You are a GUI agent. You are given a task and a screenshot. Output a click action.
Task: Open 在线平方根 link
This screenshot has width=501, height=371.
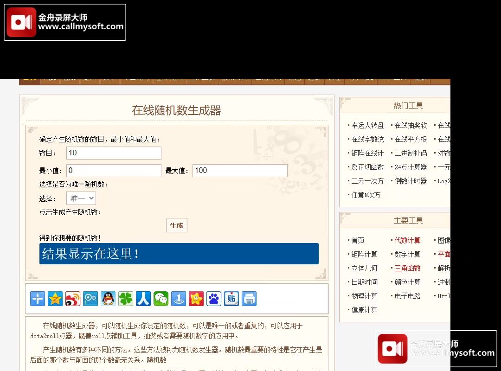point(411,139)
